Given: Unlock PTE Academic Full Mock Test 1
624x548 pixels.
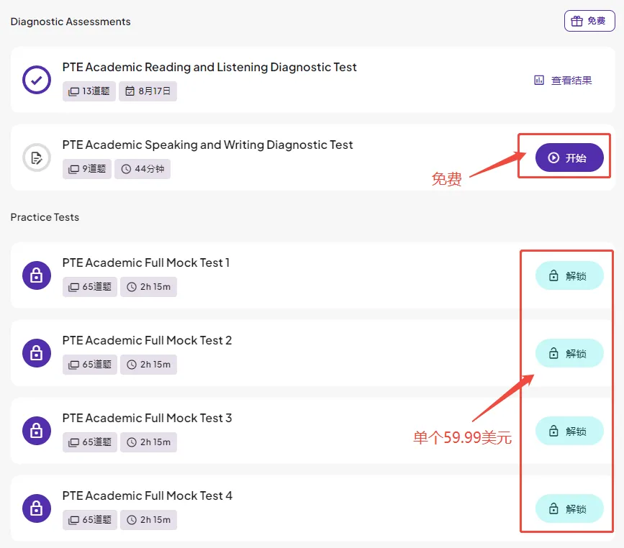Looking at the screenshot, I should [x=569, y=275].
